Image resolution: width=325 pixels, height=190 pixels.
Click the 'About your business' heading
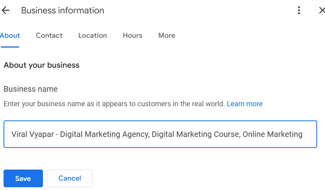point(41,65)
